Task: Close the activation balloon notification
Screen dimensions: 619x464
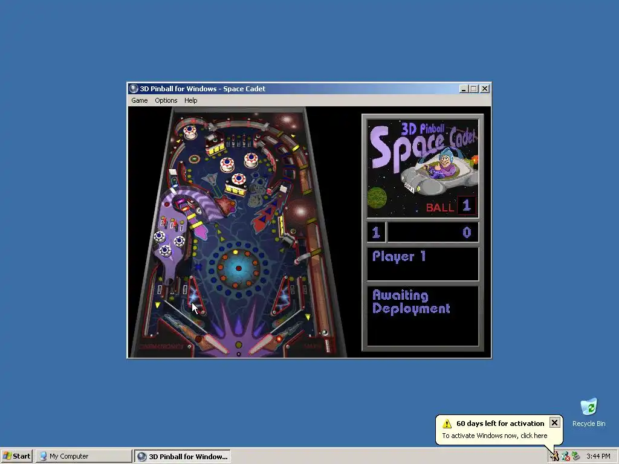Action: pos(555,422)
